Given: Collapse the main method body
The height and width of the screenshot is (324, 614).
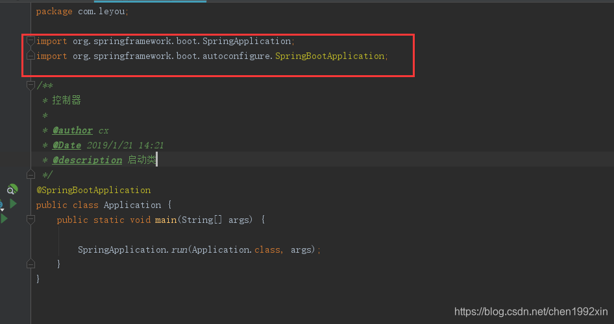Looking at the screenshot, I should [x=31, y=220].
